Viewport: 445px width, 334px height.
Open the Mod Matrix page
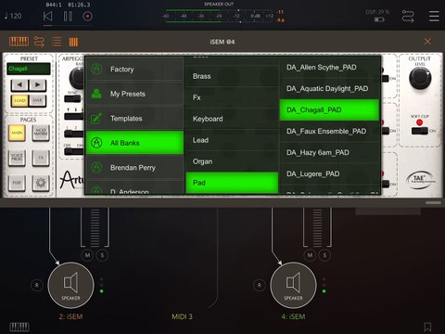[x=41, y=133]
